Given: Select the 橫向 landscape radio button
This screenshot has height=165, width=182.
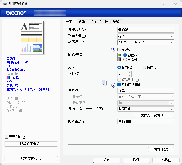Looking at the screenshot, I should pyautogui.click(x=144, y=67).
